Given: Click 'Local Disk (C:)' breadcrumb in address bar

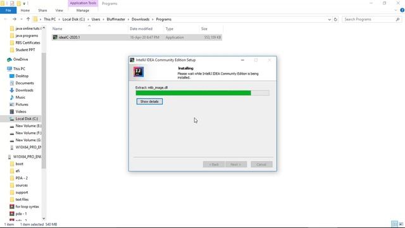Looking at the screenshot, I should (x=73, y=20).
